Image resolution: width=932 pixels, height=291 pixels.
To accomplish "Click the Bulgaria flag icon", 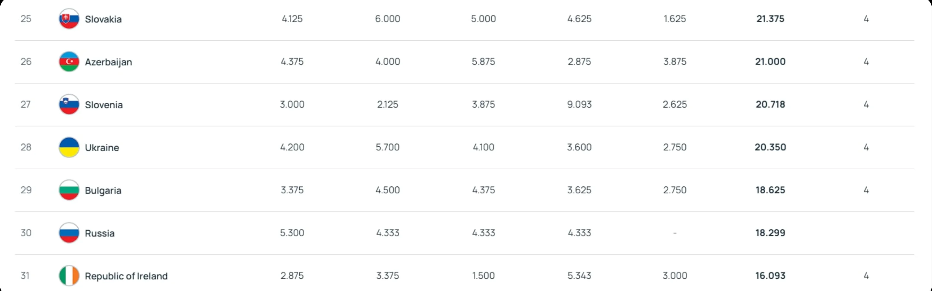I will [69, 190].
